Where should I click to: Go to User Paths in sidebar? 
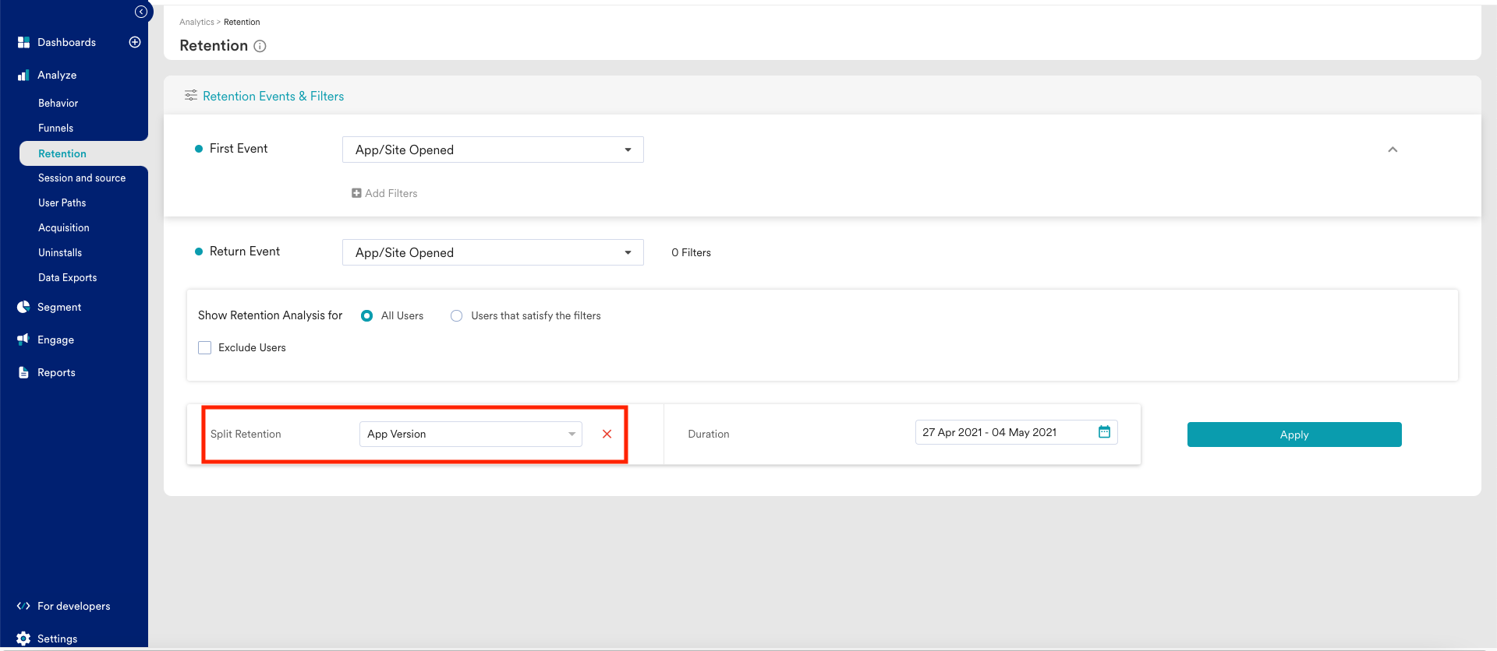coord(62,203)
